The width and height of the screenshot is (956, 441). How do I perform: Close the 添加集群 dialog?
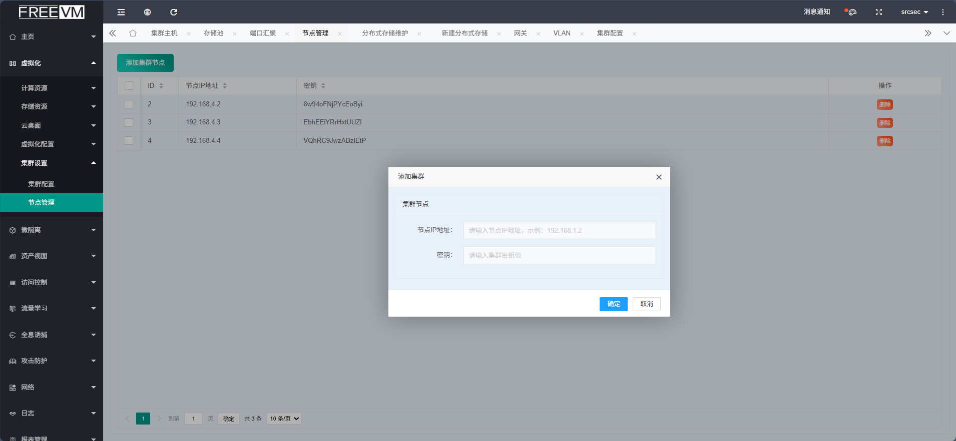[x=659, y=177]
